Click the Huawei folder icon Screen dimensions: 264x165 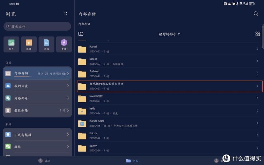point(82,49)
